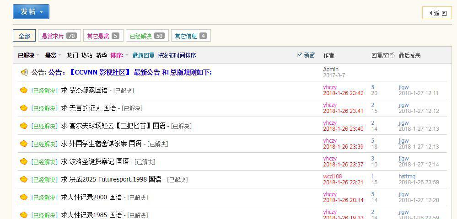Expand the 排序 dropdown
Viewport: 457px width, 219px height.
pyautogui.click(x=119, y=55)
